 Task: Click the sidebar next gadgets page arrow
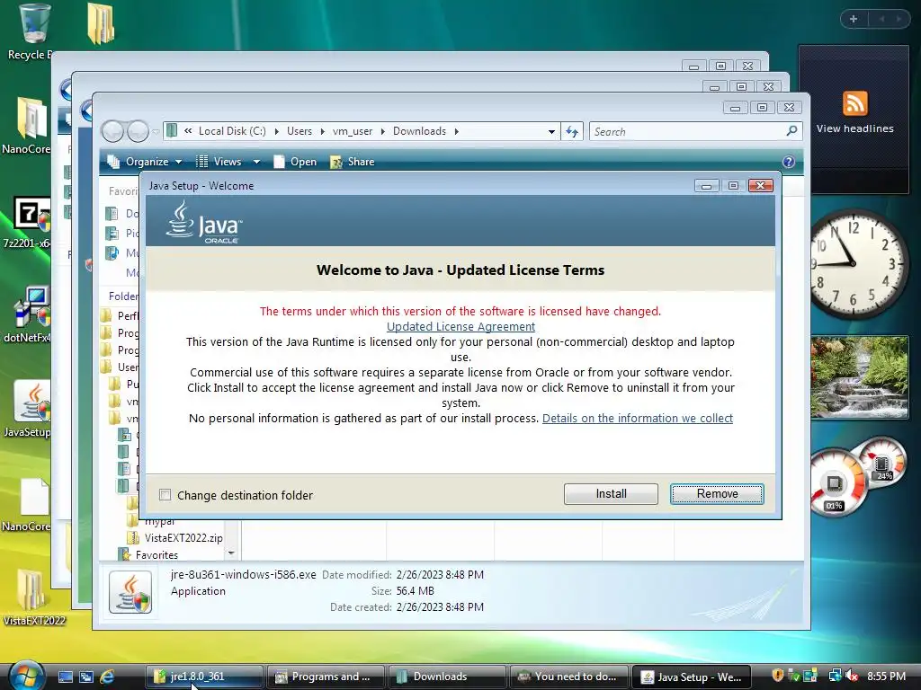point(899,19)
